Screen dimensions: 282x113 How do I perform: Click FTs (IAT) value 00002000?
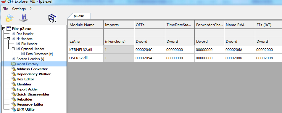(264, 50)
